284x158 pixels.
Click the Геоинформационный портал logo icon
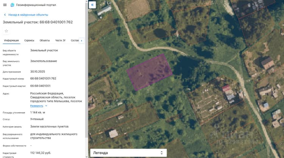[x=12, y=5]
